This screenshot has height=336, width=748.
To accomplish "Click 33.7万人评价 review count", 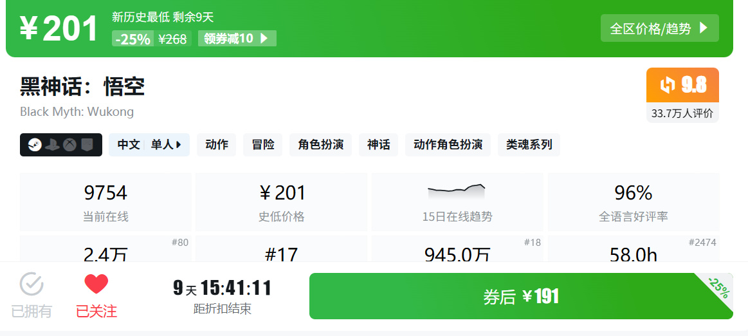I will coord(682,113).
